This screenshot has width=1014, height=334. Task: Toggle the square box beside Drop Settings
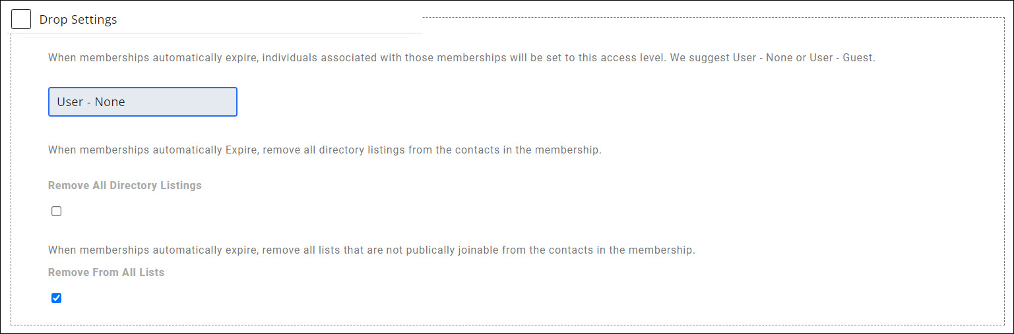point(21,19)
